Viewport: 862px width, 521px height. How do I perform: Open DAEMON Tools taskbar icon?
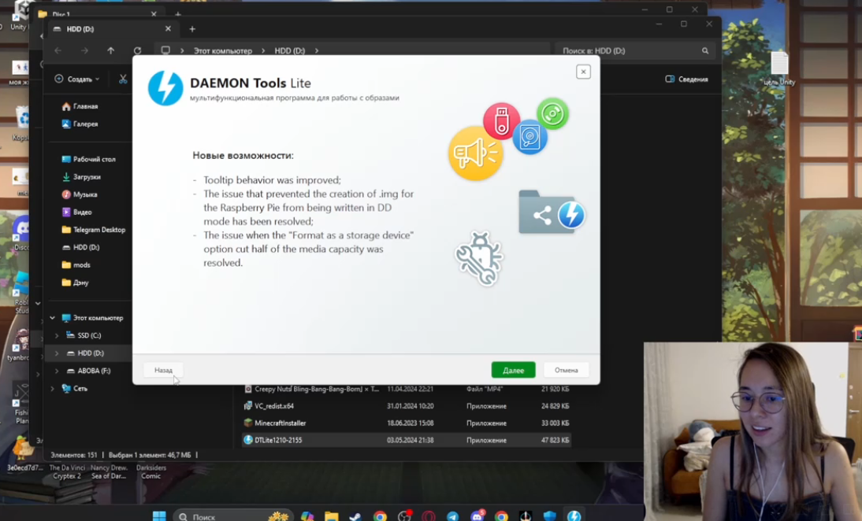click(x=574, y=516)
